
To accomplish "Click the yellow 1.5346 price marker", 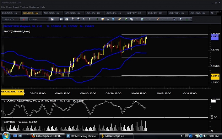I will pyautogui.click(x=215, y=76).
